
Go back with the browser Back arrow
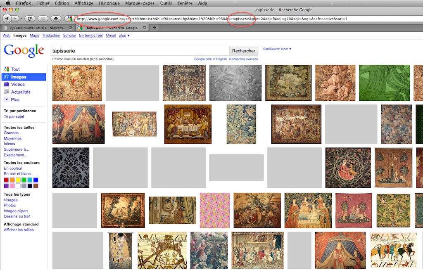7,19
